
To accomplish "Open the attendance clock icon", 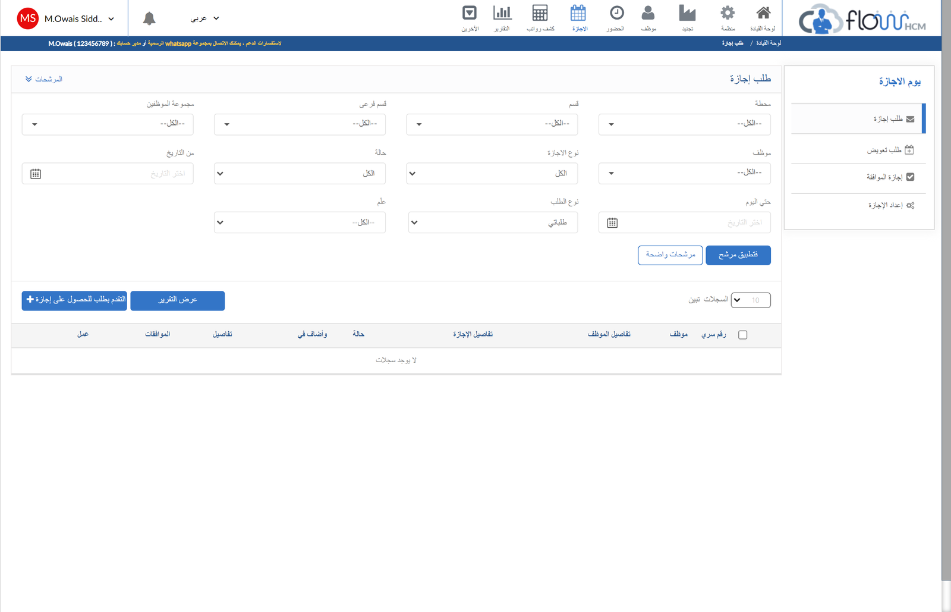I will [616, 14].
